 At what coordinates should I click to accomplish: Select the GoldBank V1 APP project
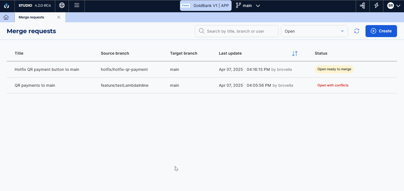click(206, 6)
